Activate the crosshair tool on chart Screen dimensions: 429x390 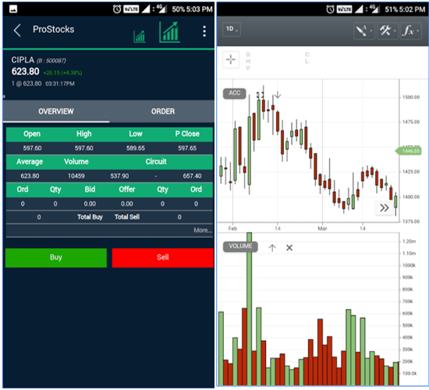[231, 59]
